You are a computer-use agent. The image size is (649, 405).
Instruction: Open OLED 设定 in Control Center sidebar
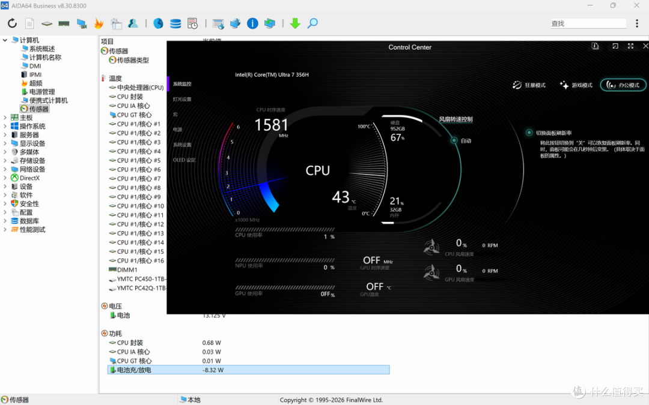[x=184, y=160]
